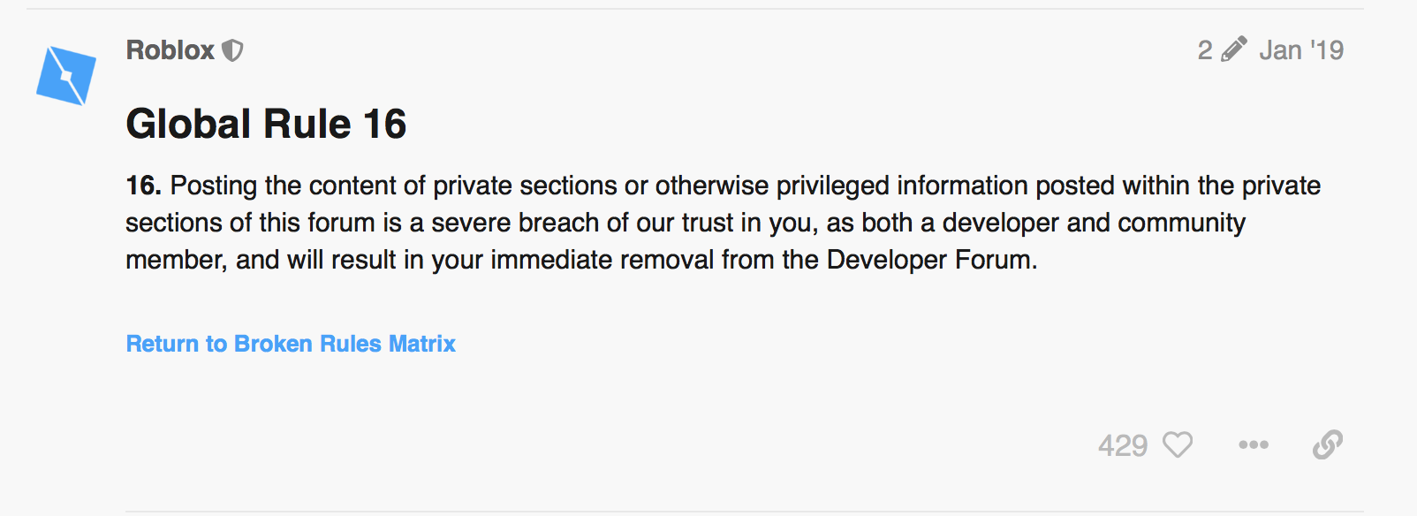1417x516 pixels.
Task: Click the word 'privileged information' in the post
Action: pos(902,186)
